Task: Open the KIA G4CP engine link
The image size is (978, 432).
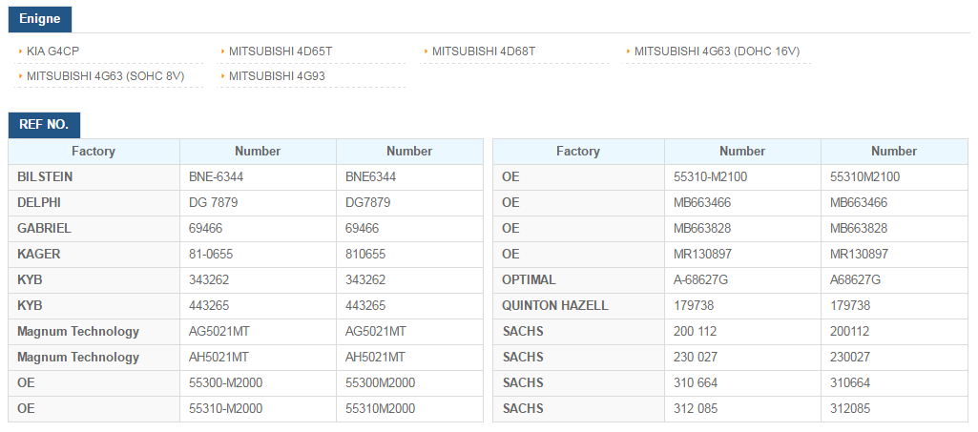Action: point(53,51)
